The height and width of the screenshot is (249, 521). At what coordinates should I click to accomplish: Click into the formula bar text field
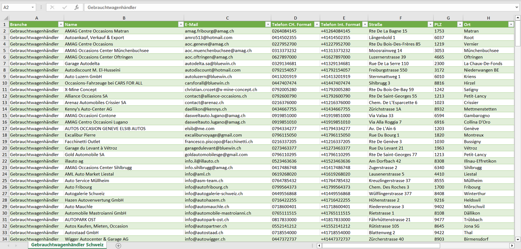[x=288, y=7]
